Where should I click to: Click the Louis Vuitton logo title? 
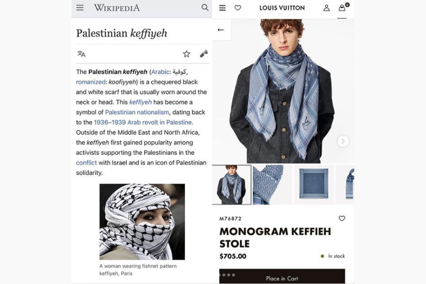[282, 8]
